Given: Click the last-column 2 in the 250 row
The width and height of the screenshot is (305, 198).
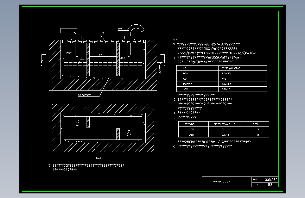Looking at the screenshot, I should pos(257,135).
